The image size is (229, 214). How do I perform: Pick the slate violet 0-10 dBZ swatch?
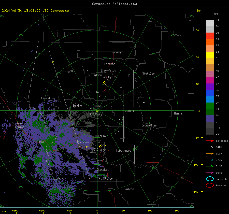pyautogui.click(x=210, y=119)
